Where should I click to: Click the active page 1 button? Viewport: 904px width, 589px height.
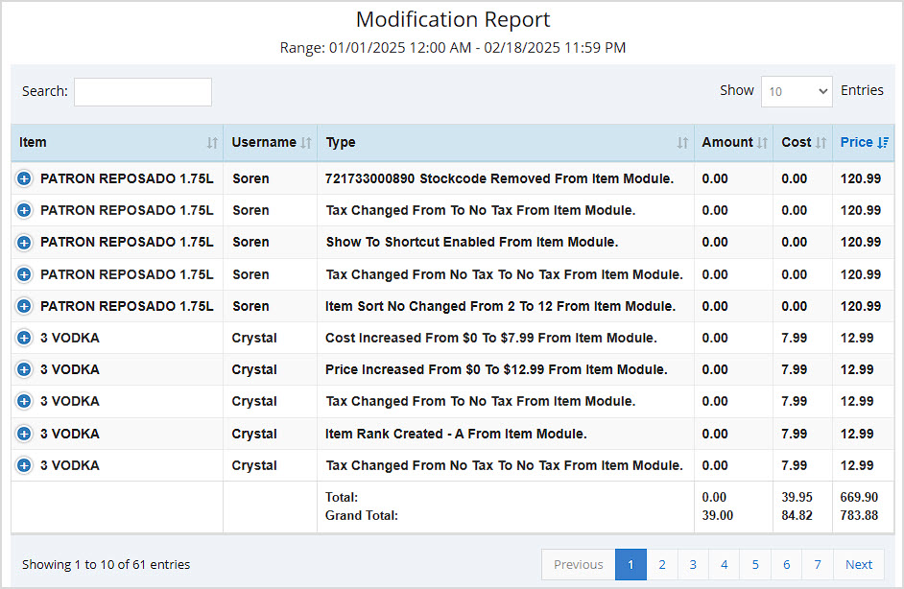point(630,564)
